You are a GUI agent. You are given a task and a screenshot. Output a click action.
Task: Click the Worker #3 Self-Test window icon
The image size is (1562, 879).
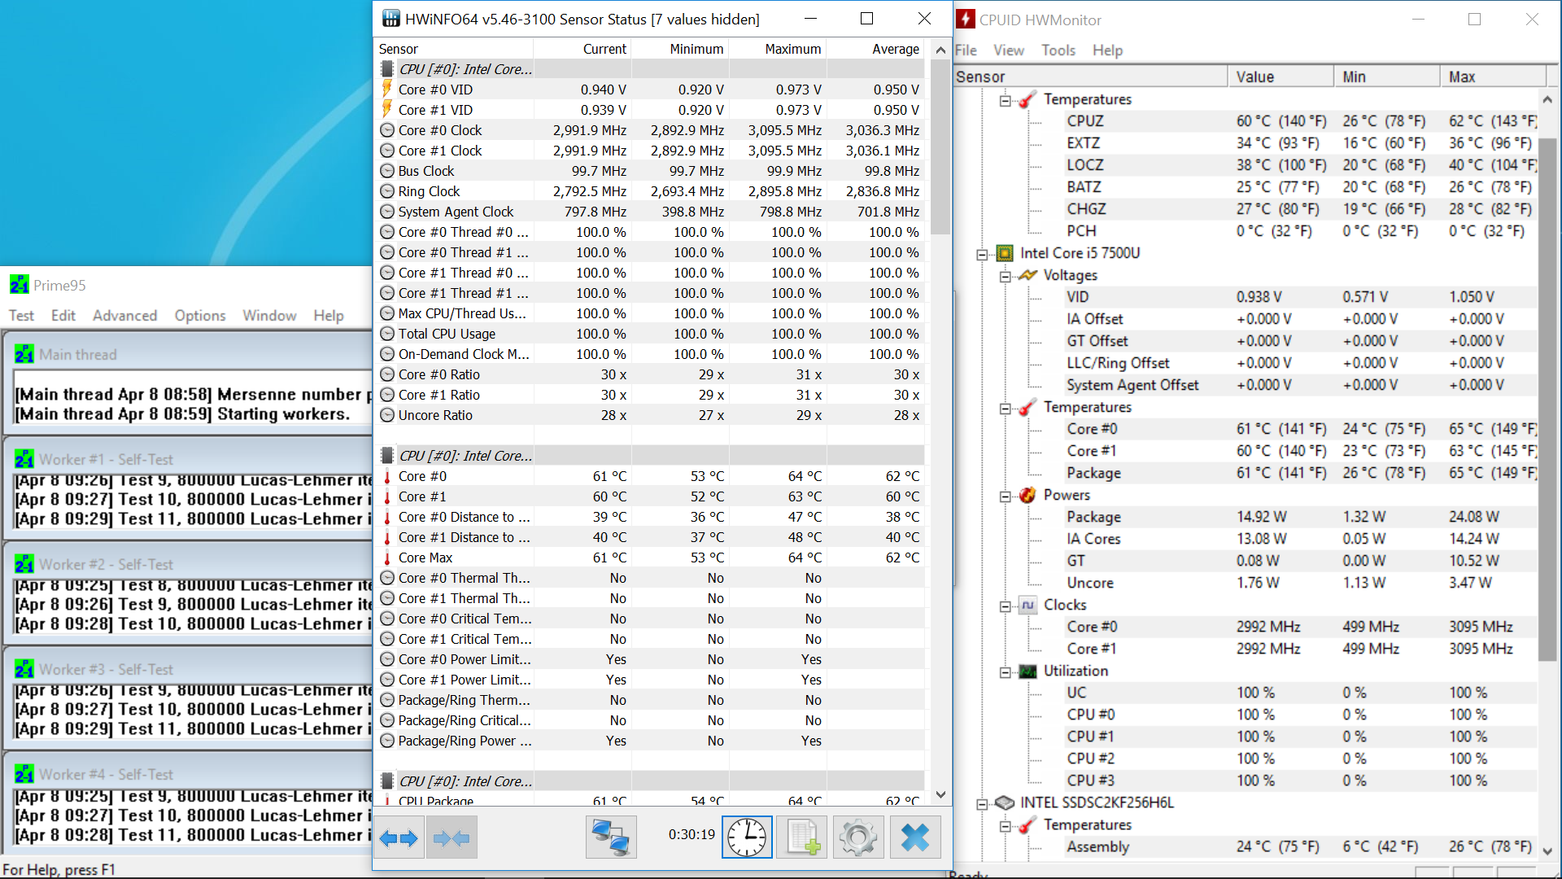(24, 669)
